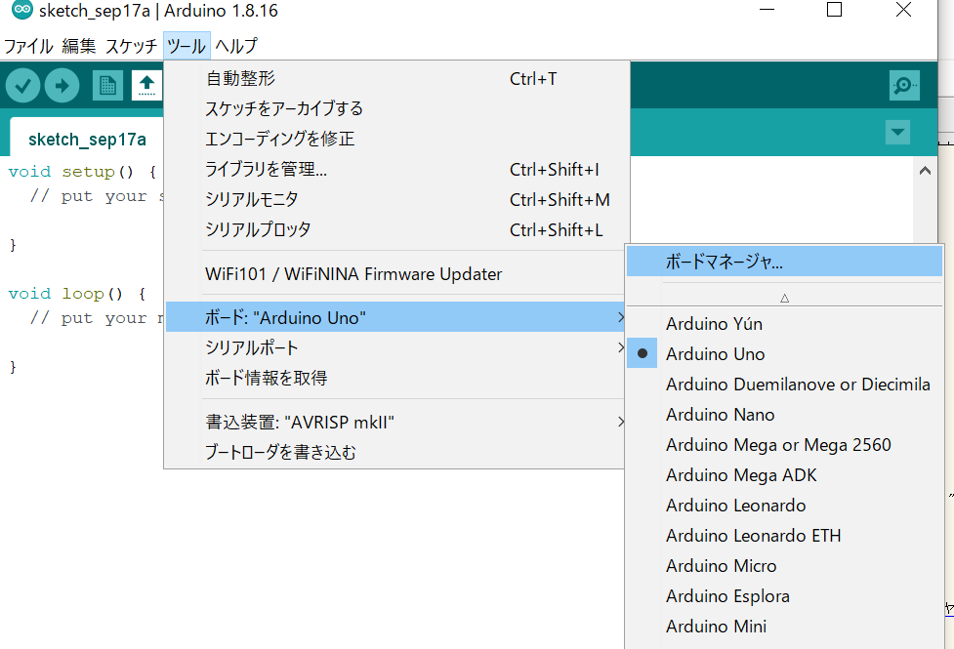
Task: Click the Verify checkmark toolbar icon
Action: pos(23,86)
